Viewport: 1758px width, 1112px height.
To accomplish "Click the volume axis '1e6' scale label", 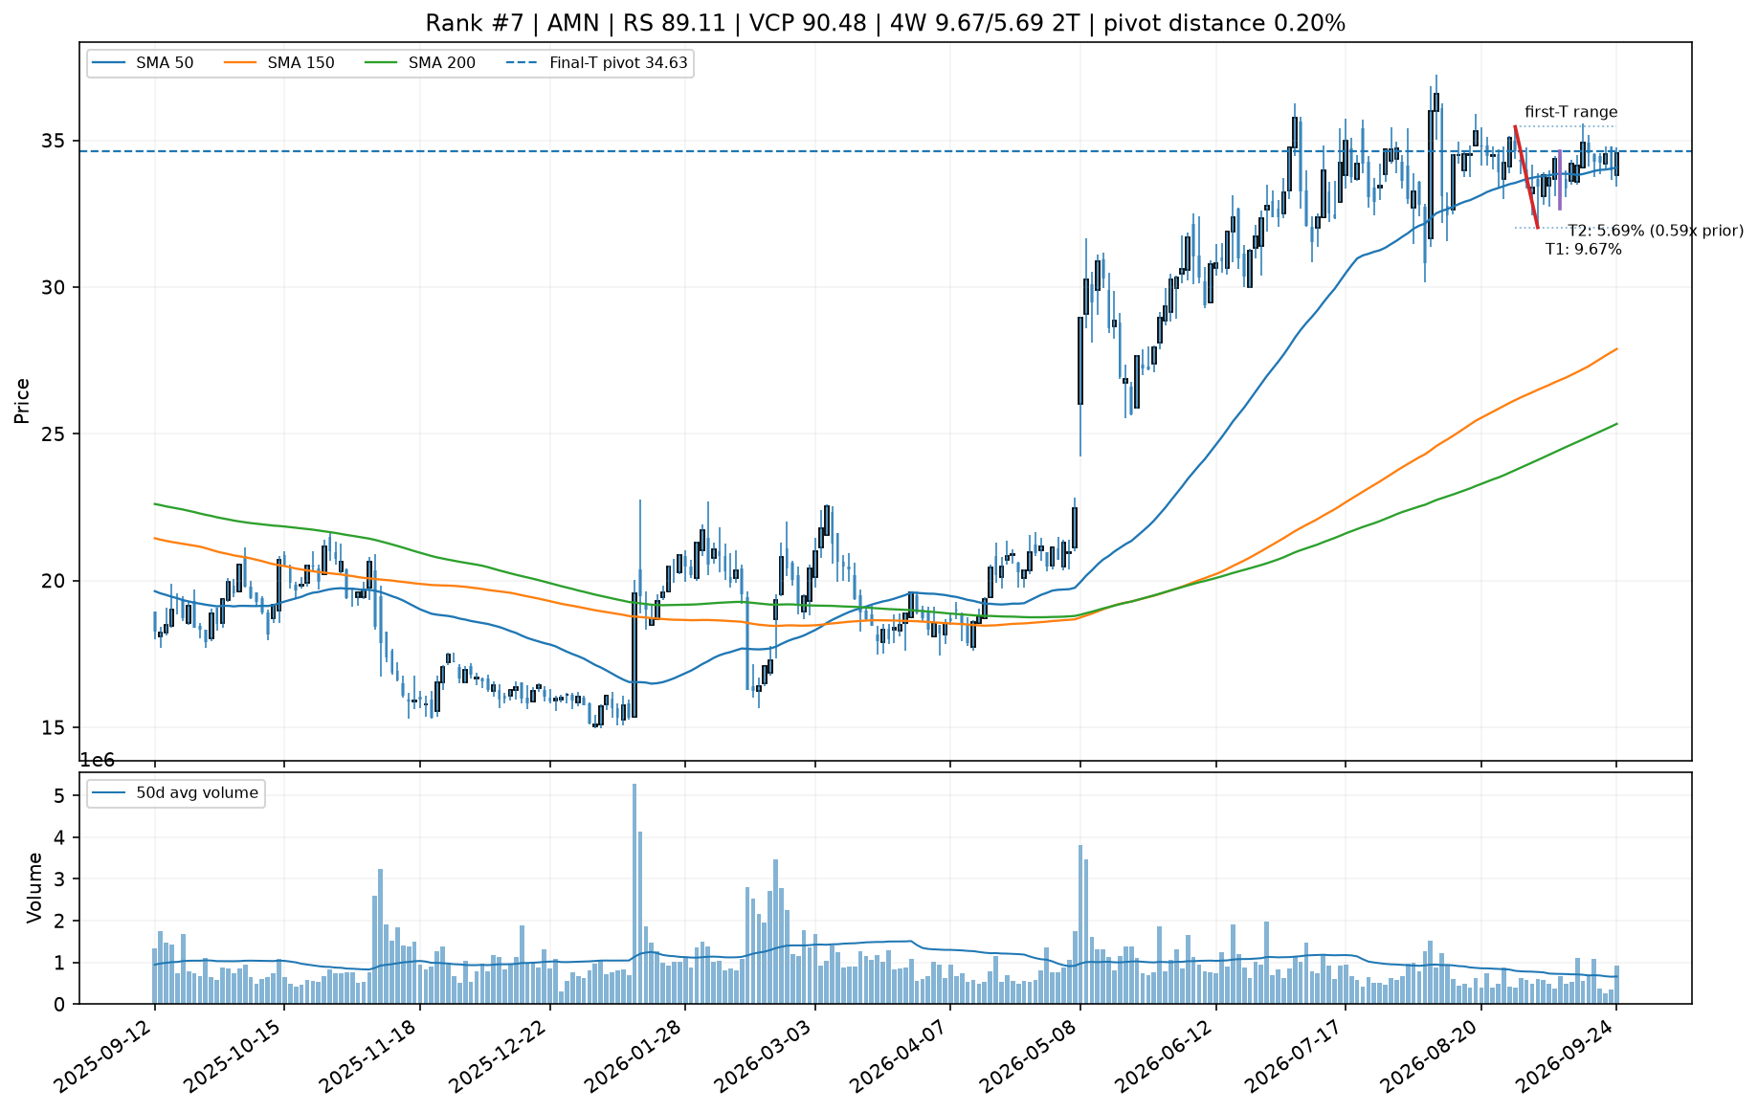I will (x=97, y=761).
